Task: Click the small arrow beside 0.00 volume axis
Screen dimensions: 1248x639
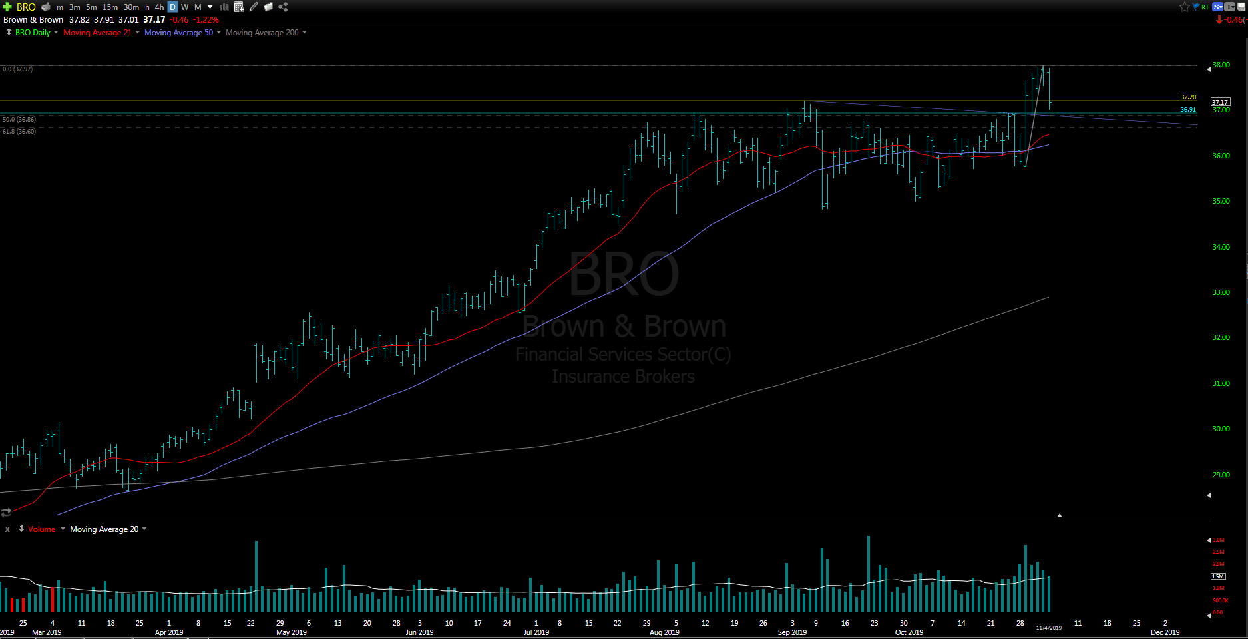Action: (1209, 615)
